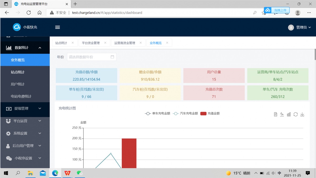Download the chart as image
Image resolution: width=316 pixels, height=178 pixels.
(x=302, y=114)
